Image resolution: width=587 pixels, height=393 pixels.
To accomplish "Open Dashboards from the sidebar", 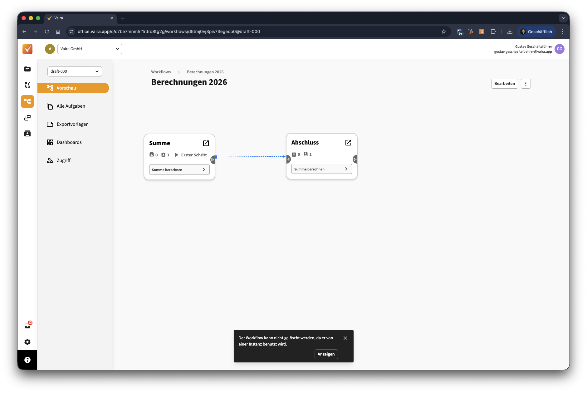I will [x=69, y=142].
